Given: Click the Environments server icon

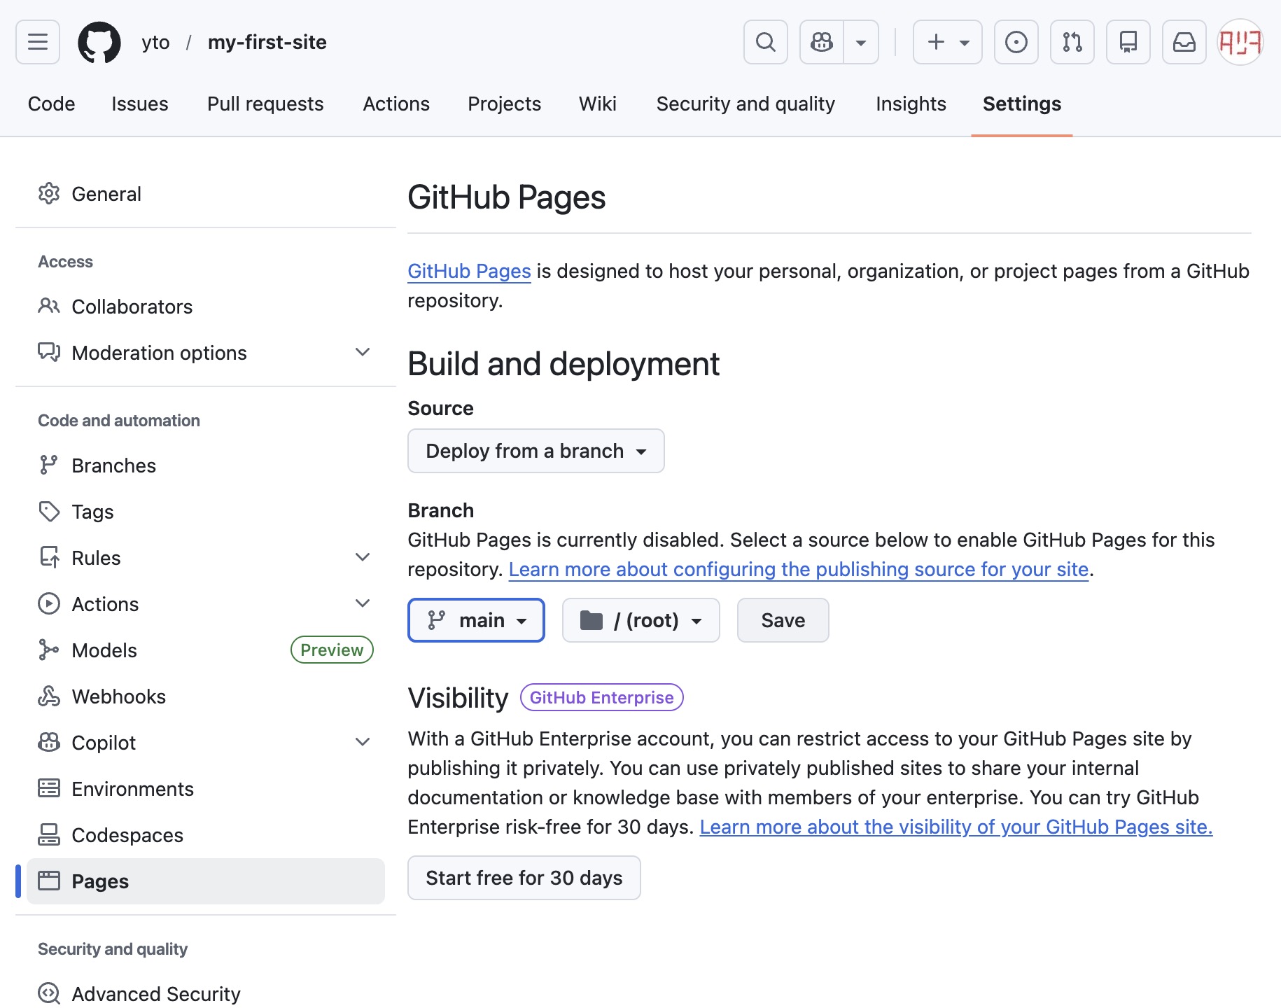Looking at the screenshot, I should 49,788.
